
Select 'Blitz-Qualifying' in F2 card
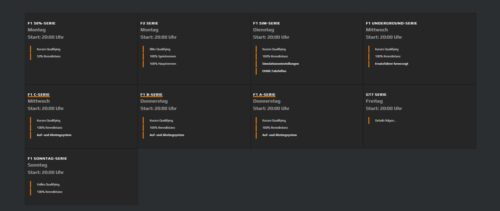click(160, 49)
